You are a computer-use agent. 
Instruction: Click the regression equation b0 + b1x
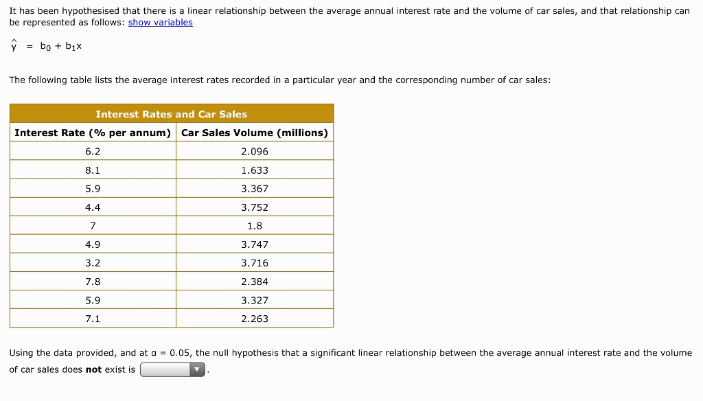coord(61,46)
